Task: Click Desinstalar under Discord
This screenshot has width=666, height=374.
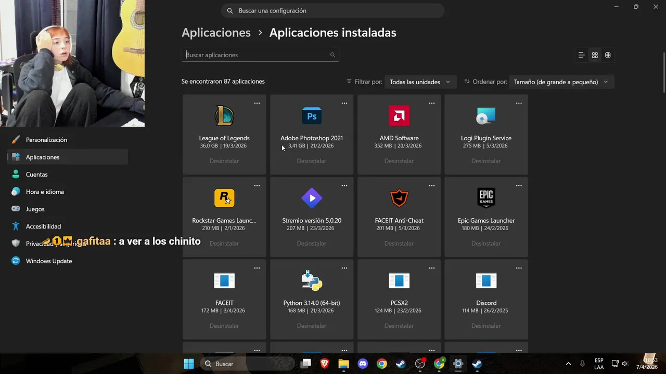Action: [x=486, y=326]
